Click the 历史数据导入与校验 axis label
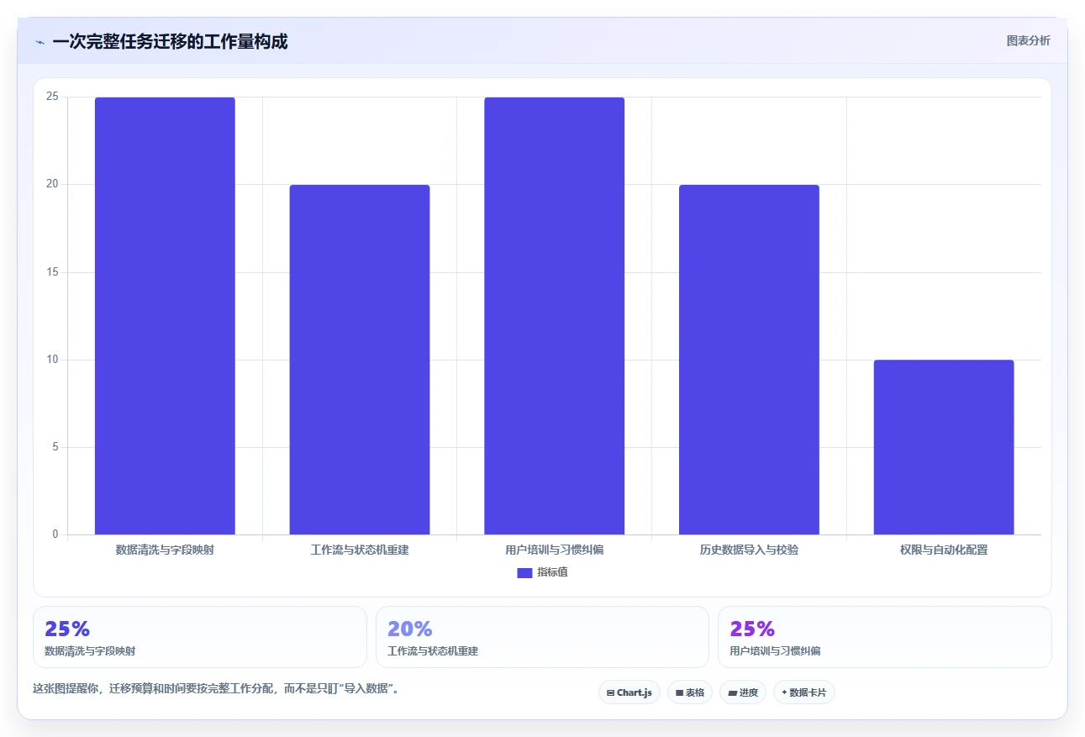The image size is (1085, 737). coord(749,550)
